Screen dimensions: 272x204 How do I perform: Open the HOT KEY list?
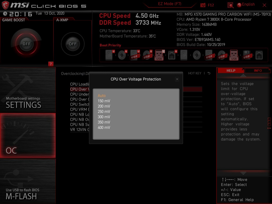(195, 73)
